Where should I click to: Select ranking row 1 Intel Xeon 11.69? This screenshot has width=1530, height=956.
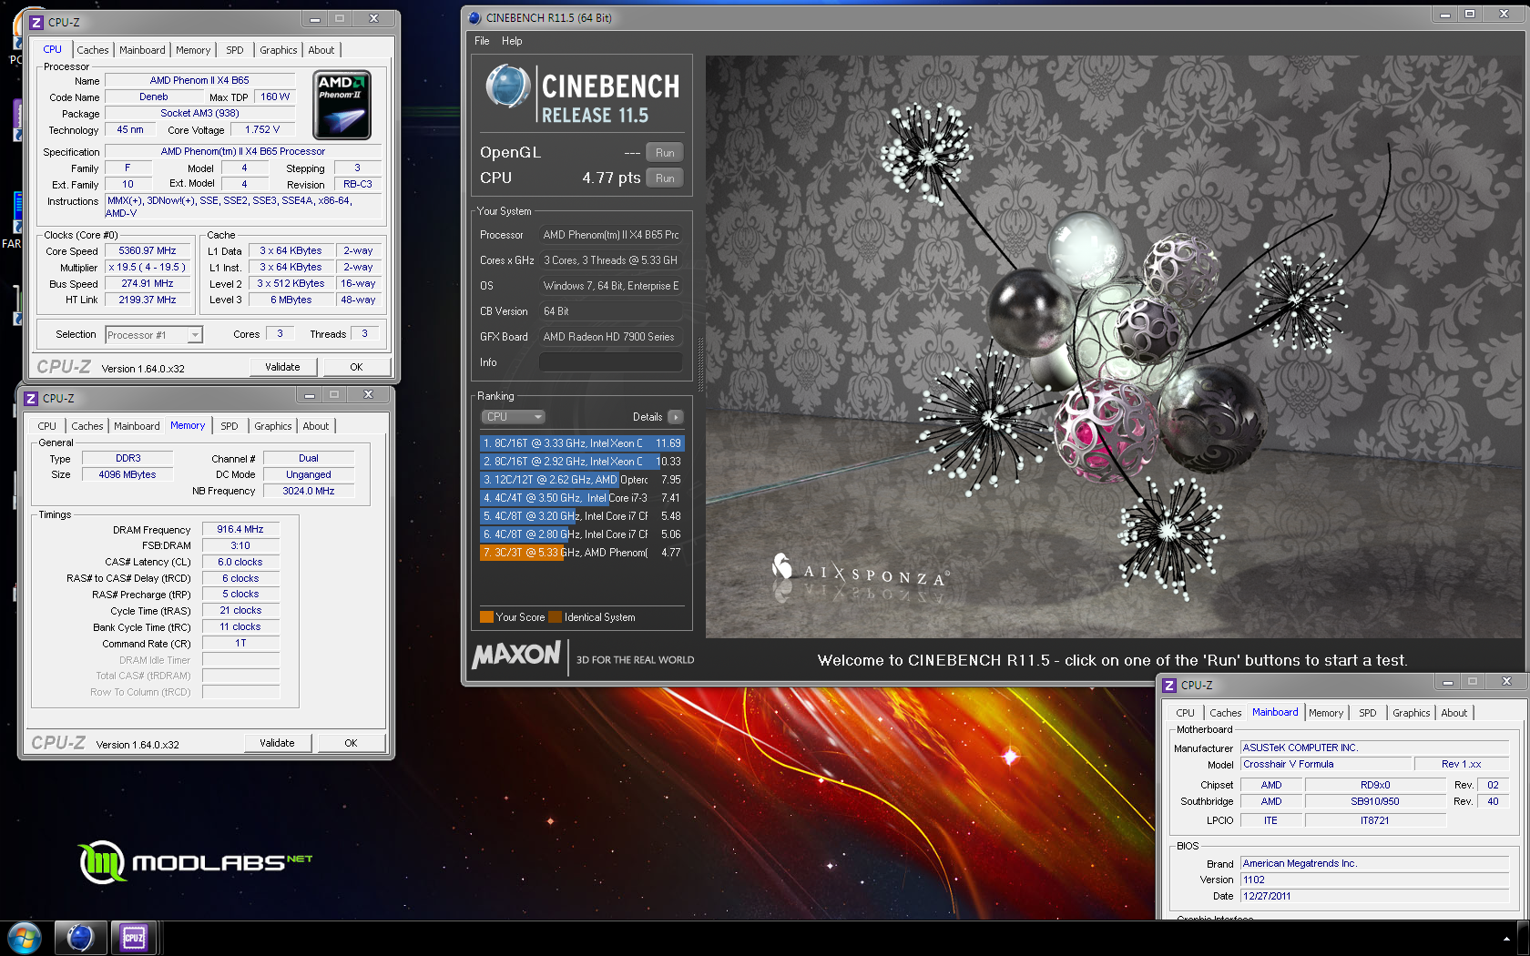pos(581,443)
